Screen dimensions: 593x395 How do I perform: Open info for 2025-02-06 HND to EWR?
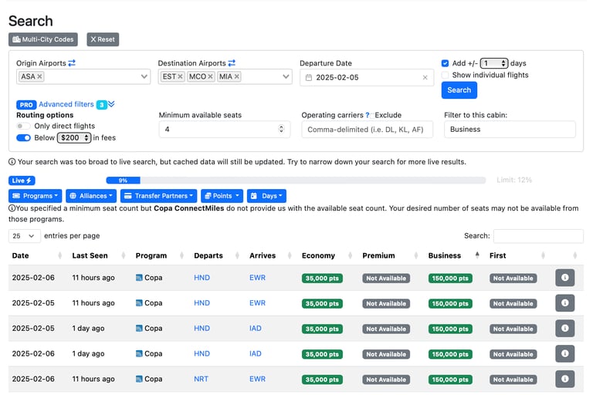click(x=564, y=278)
